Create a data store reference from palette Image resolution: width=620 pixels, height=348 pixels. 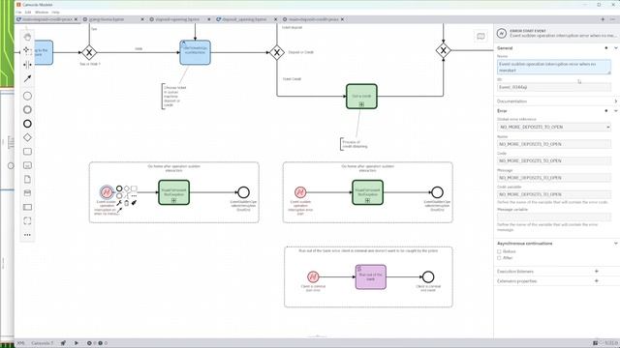[x=27, y=193]
